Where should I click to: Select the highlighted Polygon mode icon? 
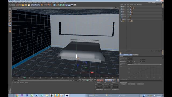(x=10, y=24)
